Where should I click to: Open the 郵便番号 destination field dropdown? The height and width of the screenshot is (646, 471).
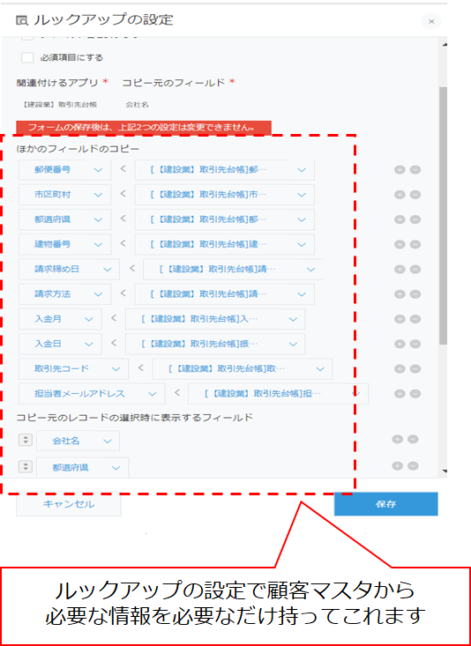coord(64,170)
